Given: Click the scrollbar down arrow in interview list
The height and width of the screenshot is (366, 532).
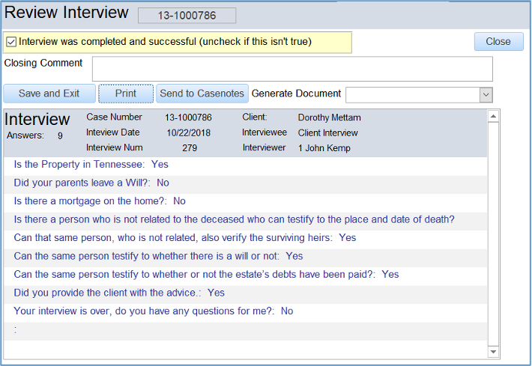Looking at the screenshot, I should tap(493, 351).
